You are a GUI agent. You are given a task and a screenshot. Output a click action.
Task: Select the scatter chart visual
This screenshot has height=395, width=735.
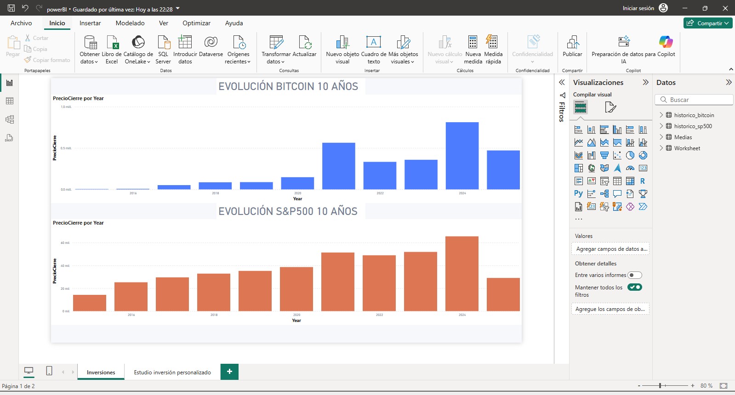click(x=617, y=155)
